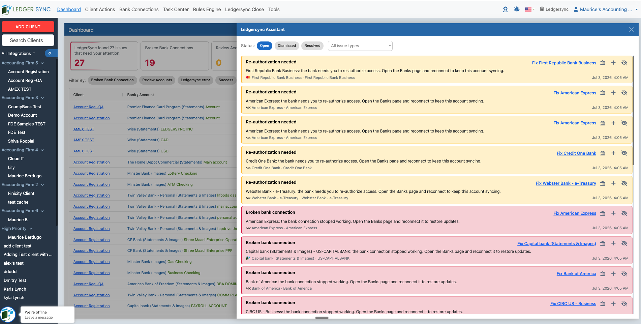Image resolution: width=641 pixels, height=324 pixels.
Task: Collapse the High Priority group
Action: (31, 229)
